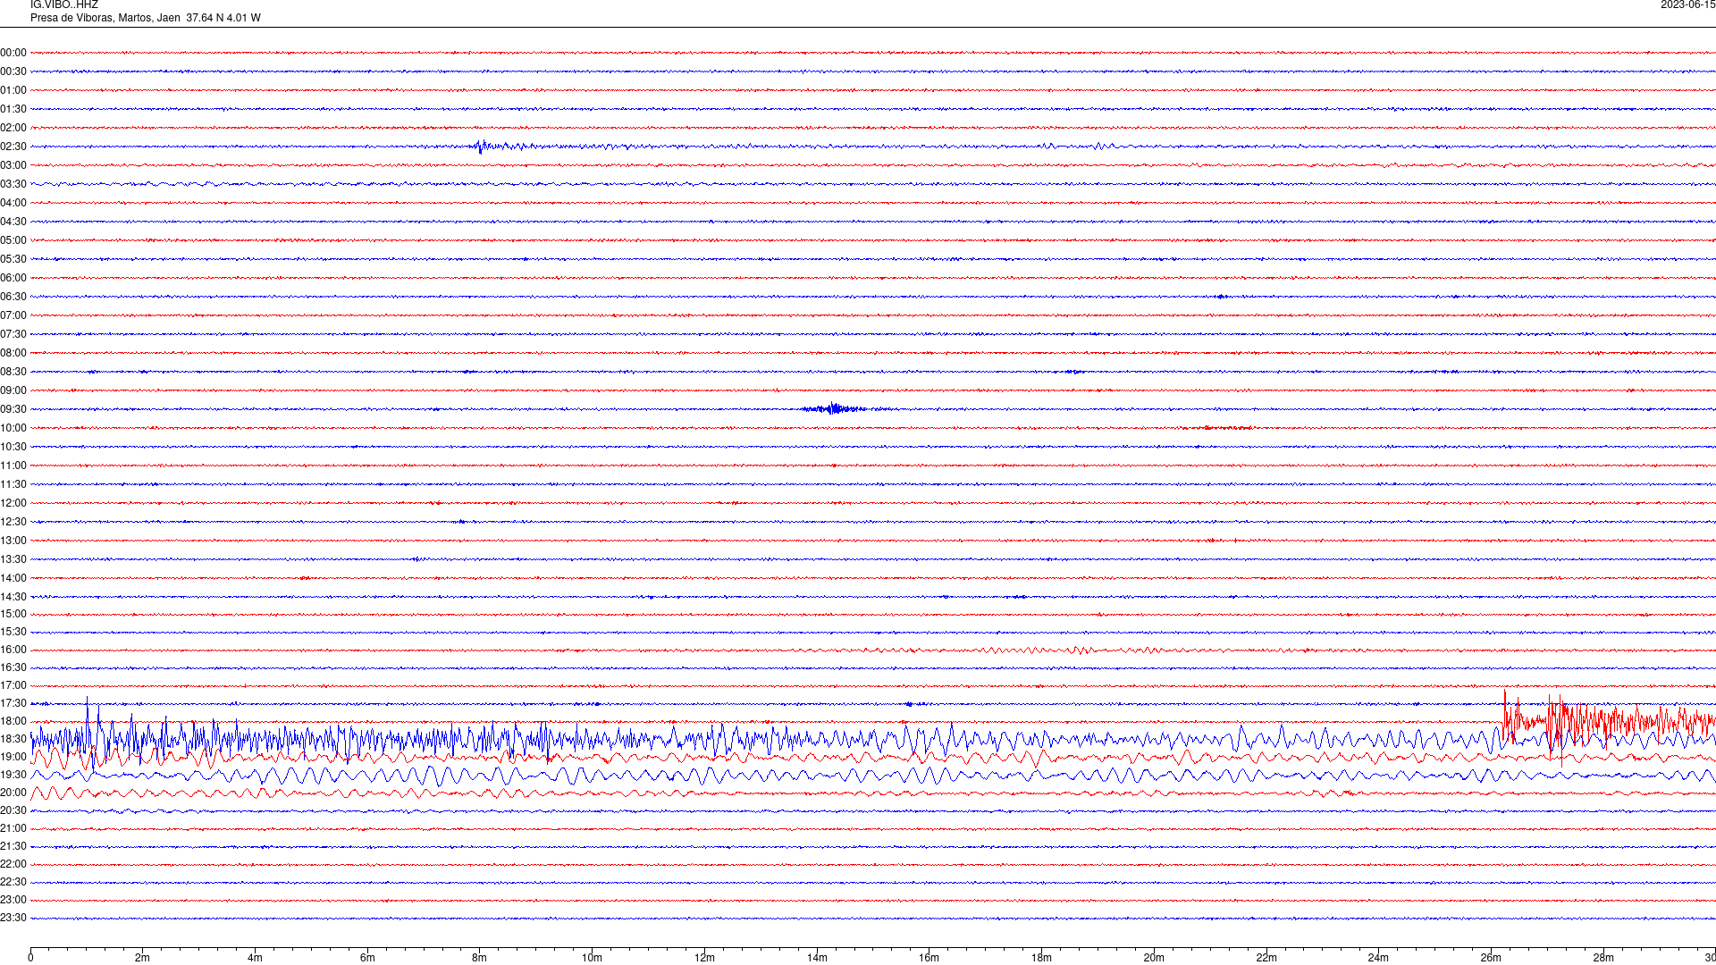Screen dimensions: 1716x965
Task: Click the 2m tick on time axis
Action: 143,958
